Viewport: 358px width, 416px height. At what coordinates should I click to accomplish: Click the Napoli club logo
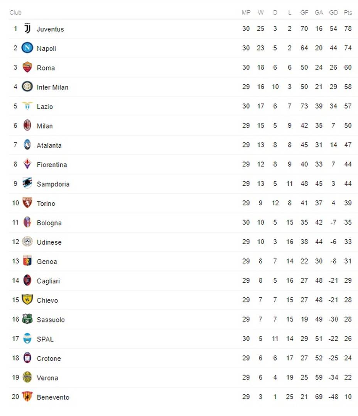27,48
